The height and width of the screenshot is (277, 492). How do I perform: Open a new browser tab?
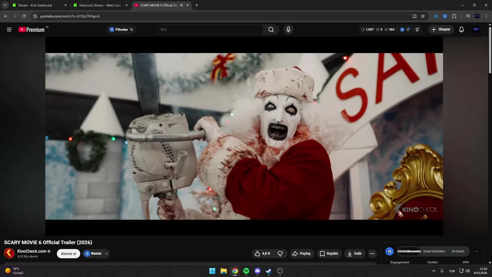[x=197, y=5]
